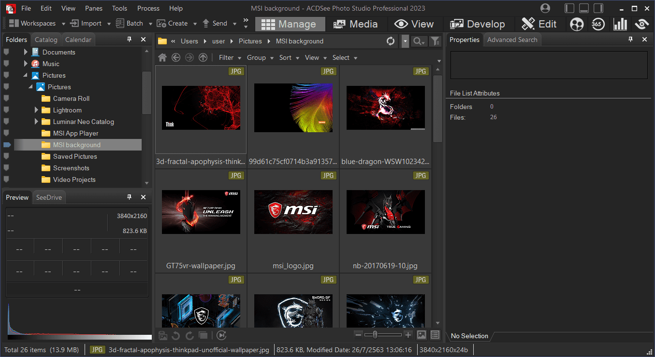Image resolution: width=655 pixels, height=357 pixels.
Task: Rotate right using the clockwise arrow icon
Action: [189, 335]
